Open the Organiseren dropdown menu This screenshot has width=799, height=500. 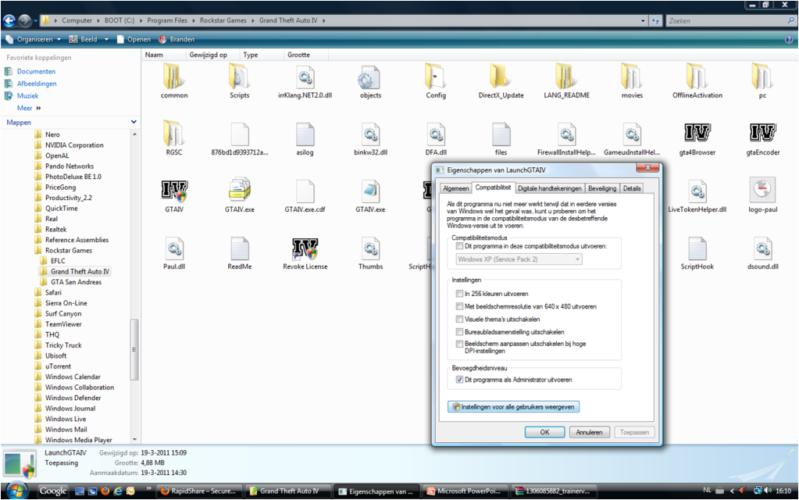(34, 39)
